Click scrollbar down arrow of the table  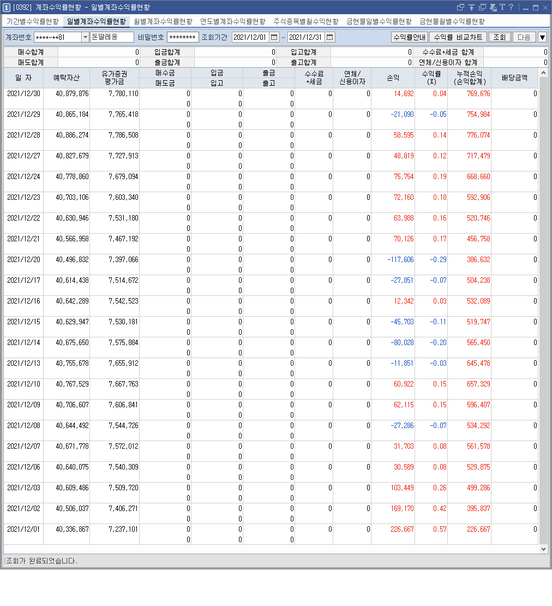coord(543,549)
